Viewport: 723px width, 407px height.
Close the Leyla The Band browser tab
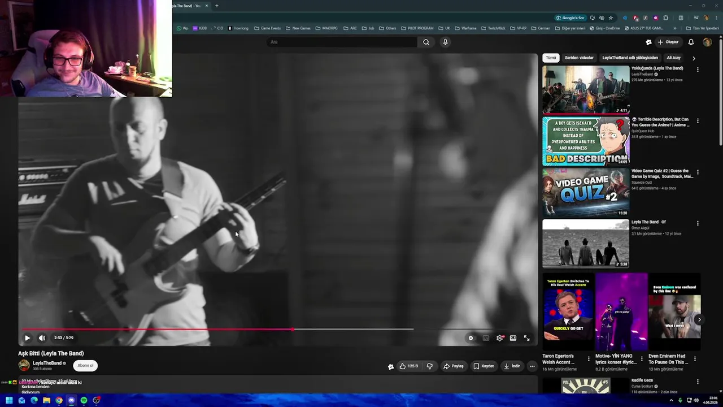(x=207, y=6)
